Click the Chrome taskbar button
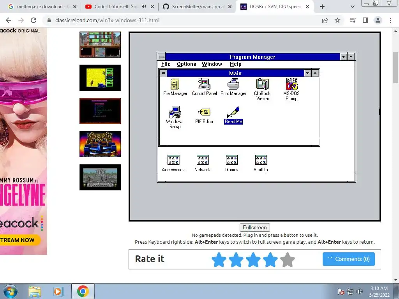This screenshot has height=299, width=399. [x=83, y=291]
